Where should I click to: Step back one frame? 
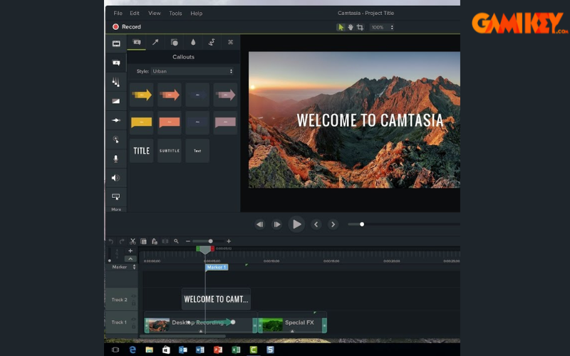point(259,224)
